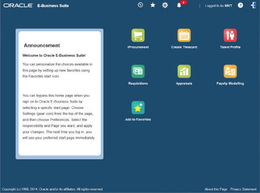The width and height of the screenshot is (260, 193).
Task: Open the Favorites star in header
Action: pos(153,5)
